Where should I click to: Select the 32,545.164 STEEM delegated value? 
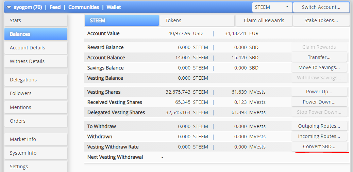tap(187, 112)
